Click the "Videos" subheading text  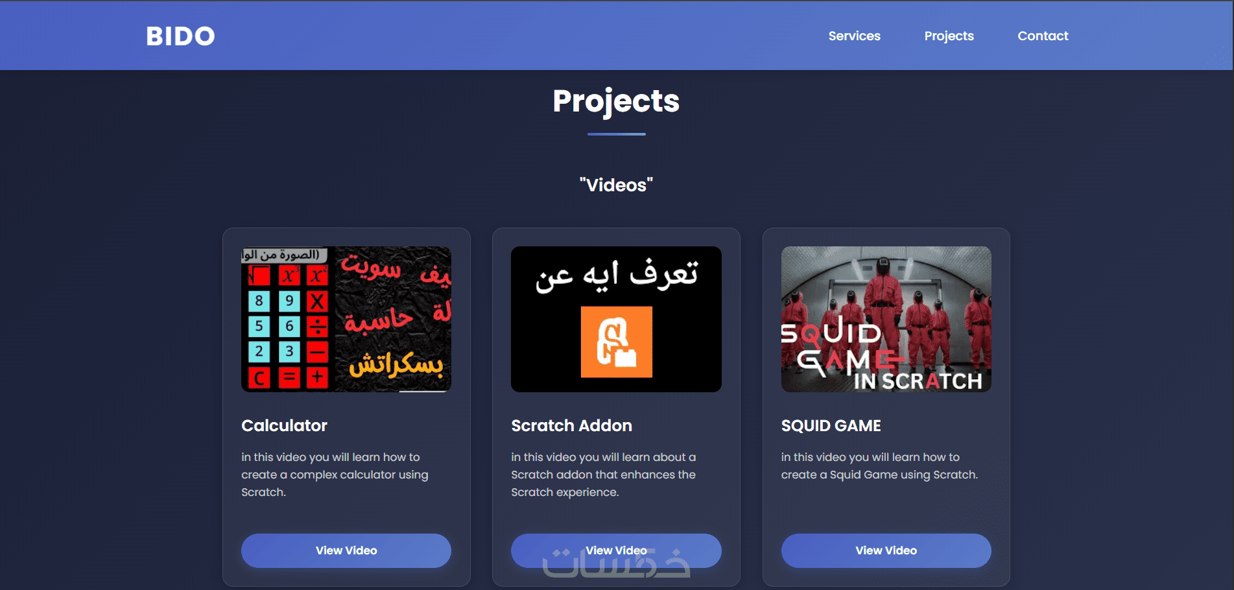[616, 185]
